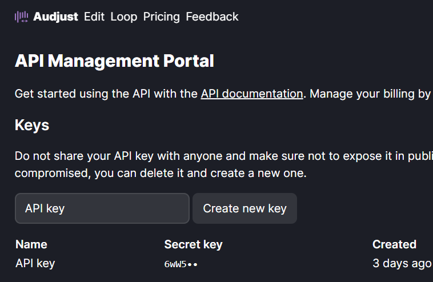Click the Keys section heading
Image resolution: width=433 pixels, height=282 pixels.
(x=32, y=125)
